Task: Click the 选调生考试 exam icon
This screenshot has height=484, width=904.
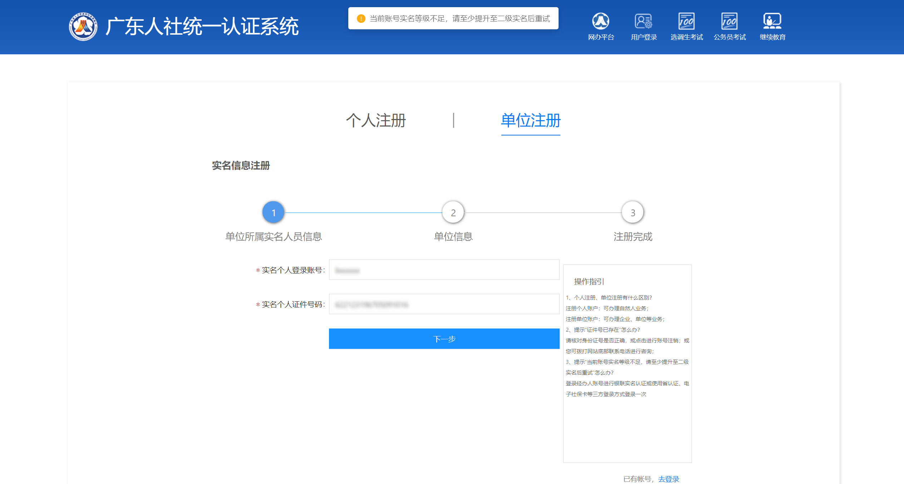Action: click(687, 21)
